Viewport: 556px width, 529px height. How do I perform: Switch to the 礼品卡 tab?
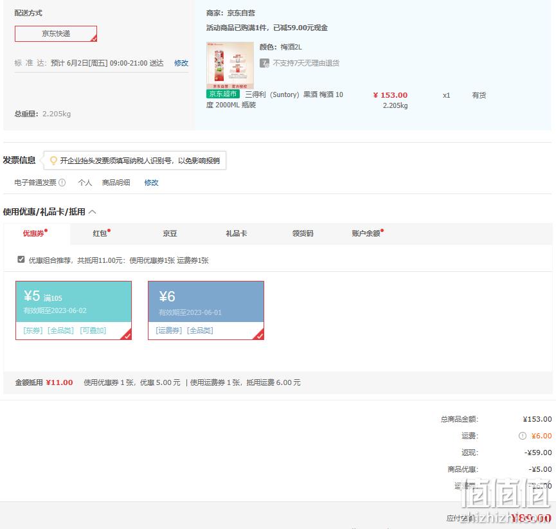click(x=237, y=233)
